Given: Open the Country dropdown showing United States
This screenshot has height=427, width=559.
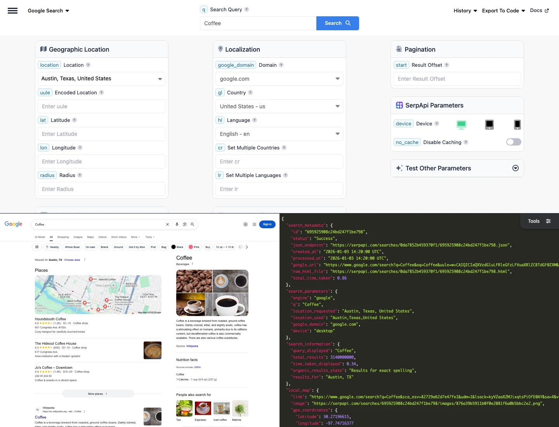Looking at the screenshot, I should [x=279, y=106].
